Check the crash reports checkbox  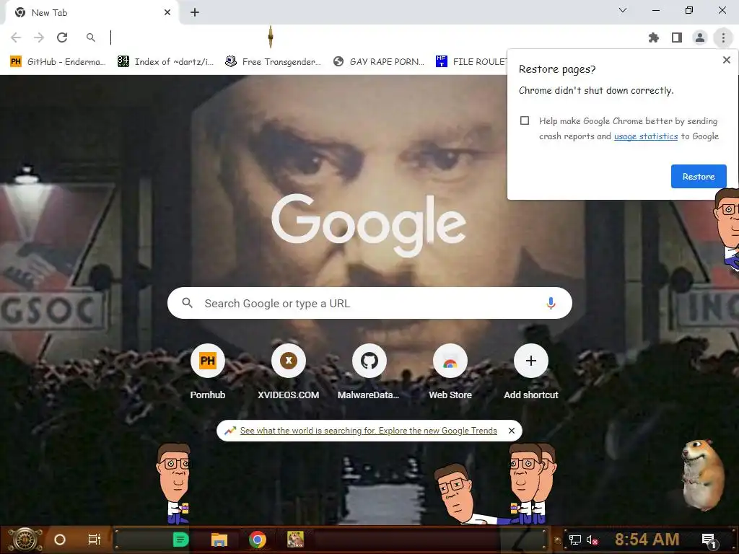(x=525, y=120)
